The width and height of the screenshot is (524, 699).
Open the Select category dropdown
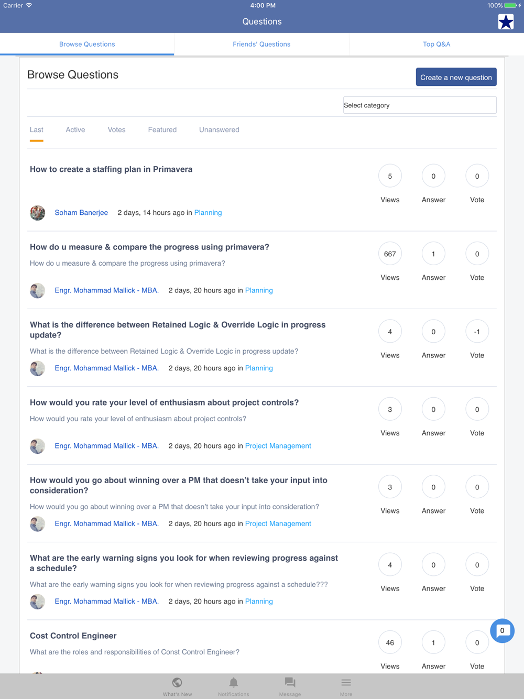(x=419, y=105)
